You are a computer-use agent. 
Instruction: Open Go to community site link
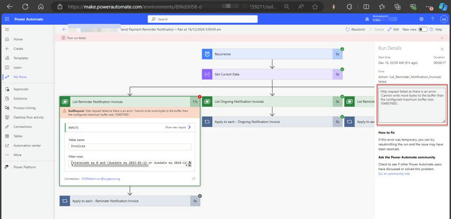394,174
